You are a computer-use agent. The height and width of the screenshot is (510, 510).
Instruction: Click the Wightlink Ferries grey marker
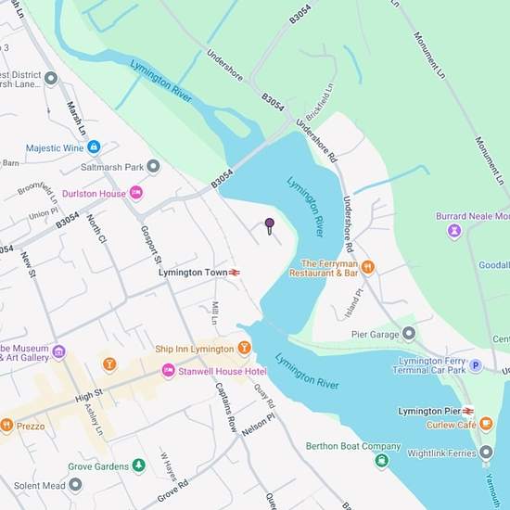[x=486, y=453]
